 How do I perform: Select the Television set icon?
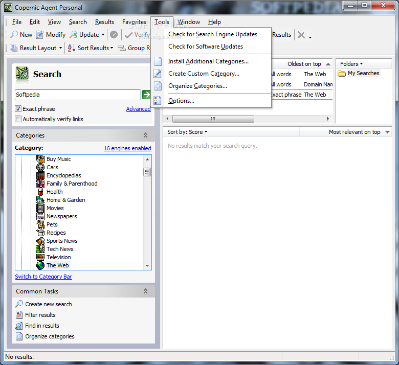(40, 257)
